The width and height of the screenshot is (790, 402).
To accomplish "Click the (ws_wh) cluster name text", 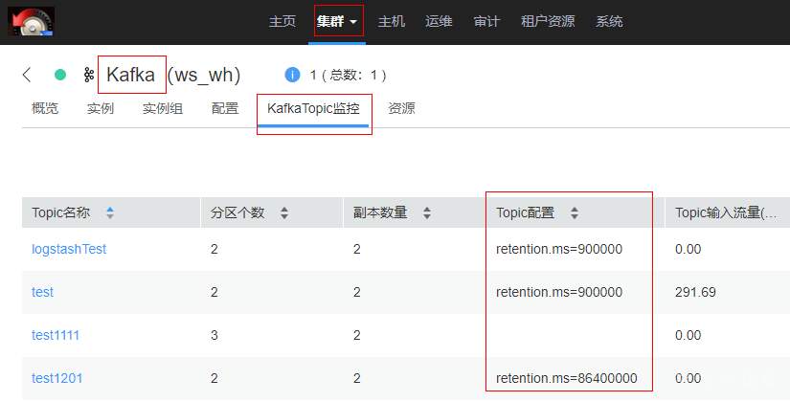I will (x=204, y=75).
